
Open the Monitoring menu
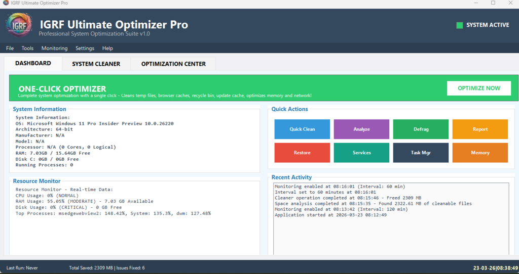54,49
